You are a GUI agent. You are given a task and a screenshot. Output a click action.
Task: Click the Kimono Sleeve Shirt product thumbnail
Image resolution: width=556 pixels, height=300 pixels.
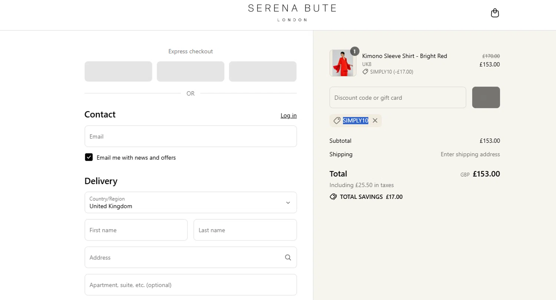click(x=343, y=63)
